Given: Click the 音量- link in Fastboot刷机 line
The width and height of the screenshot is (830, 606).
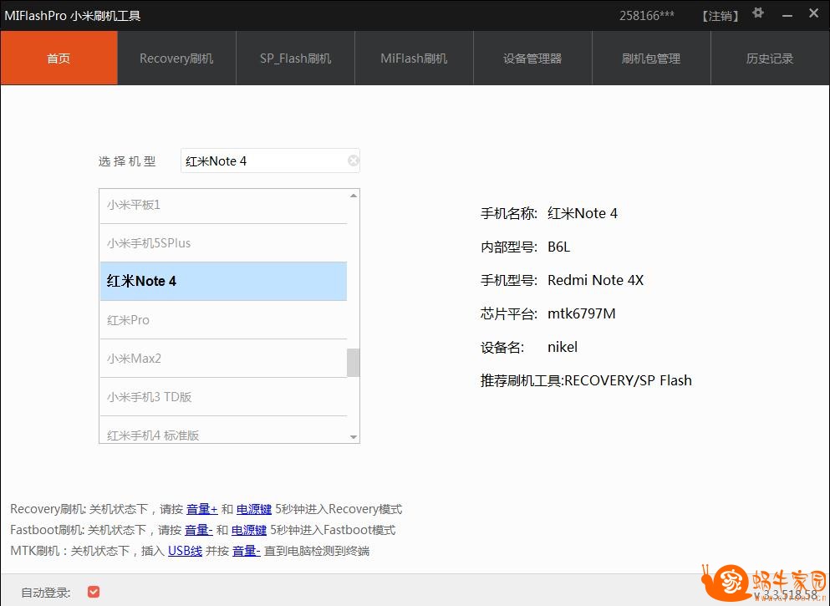Looking at the screenshot, I should [198, 530].
